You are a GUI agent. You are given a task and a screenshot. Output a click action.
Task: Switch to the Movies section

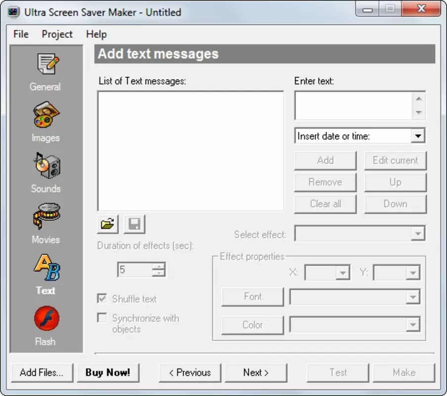click(46, 224)
